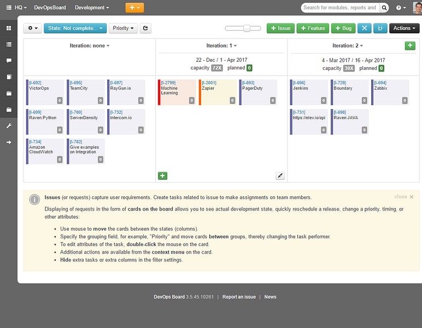Click the refresh board button
Screen dimensions: 422x328
[145, 28]
